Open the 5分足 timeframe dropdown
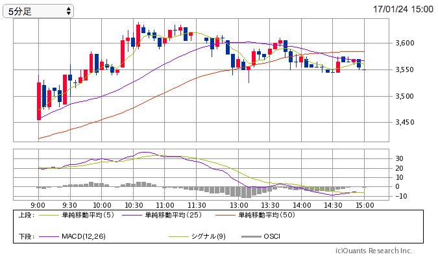 click(x=38, y=11)
